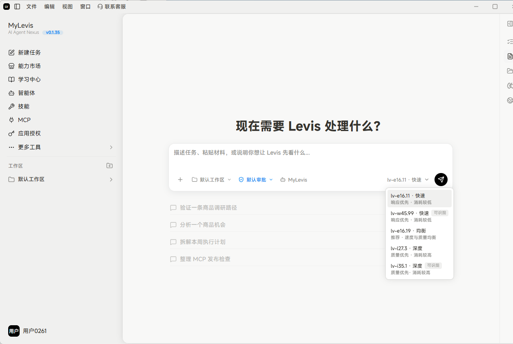The height and width of the screenshot is (344, 513).
Task: Open the document icon in right rail
Action: pos(510,56)
